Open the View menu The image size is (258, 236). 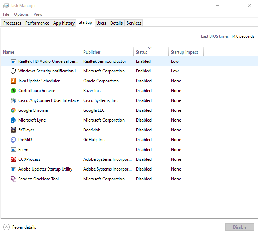click(38, 14)
